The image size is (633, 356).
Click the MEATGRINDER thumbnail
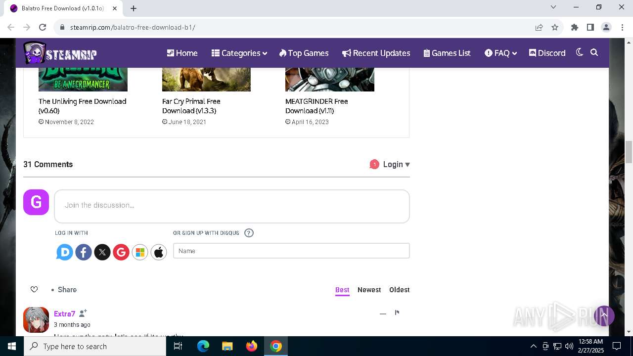point(330,80)
